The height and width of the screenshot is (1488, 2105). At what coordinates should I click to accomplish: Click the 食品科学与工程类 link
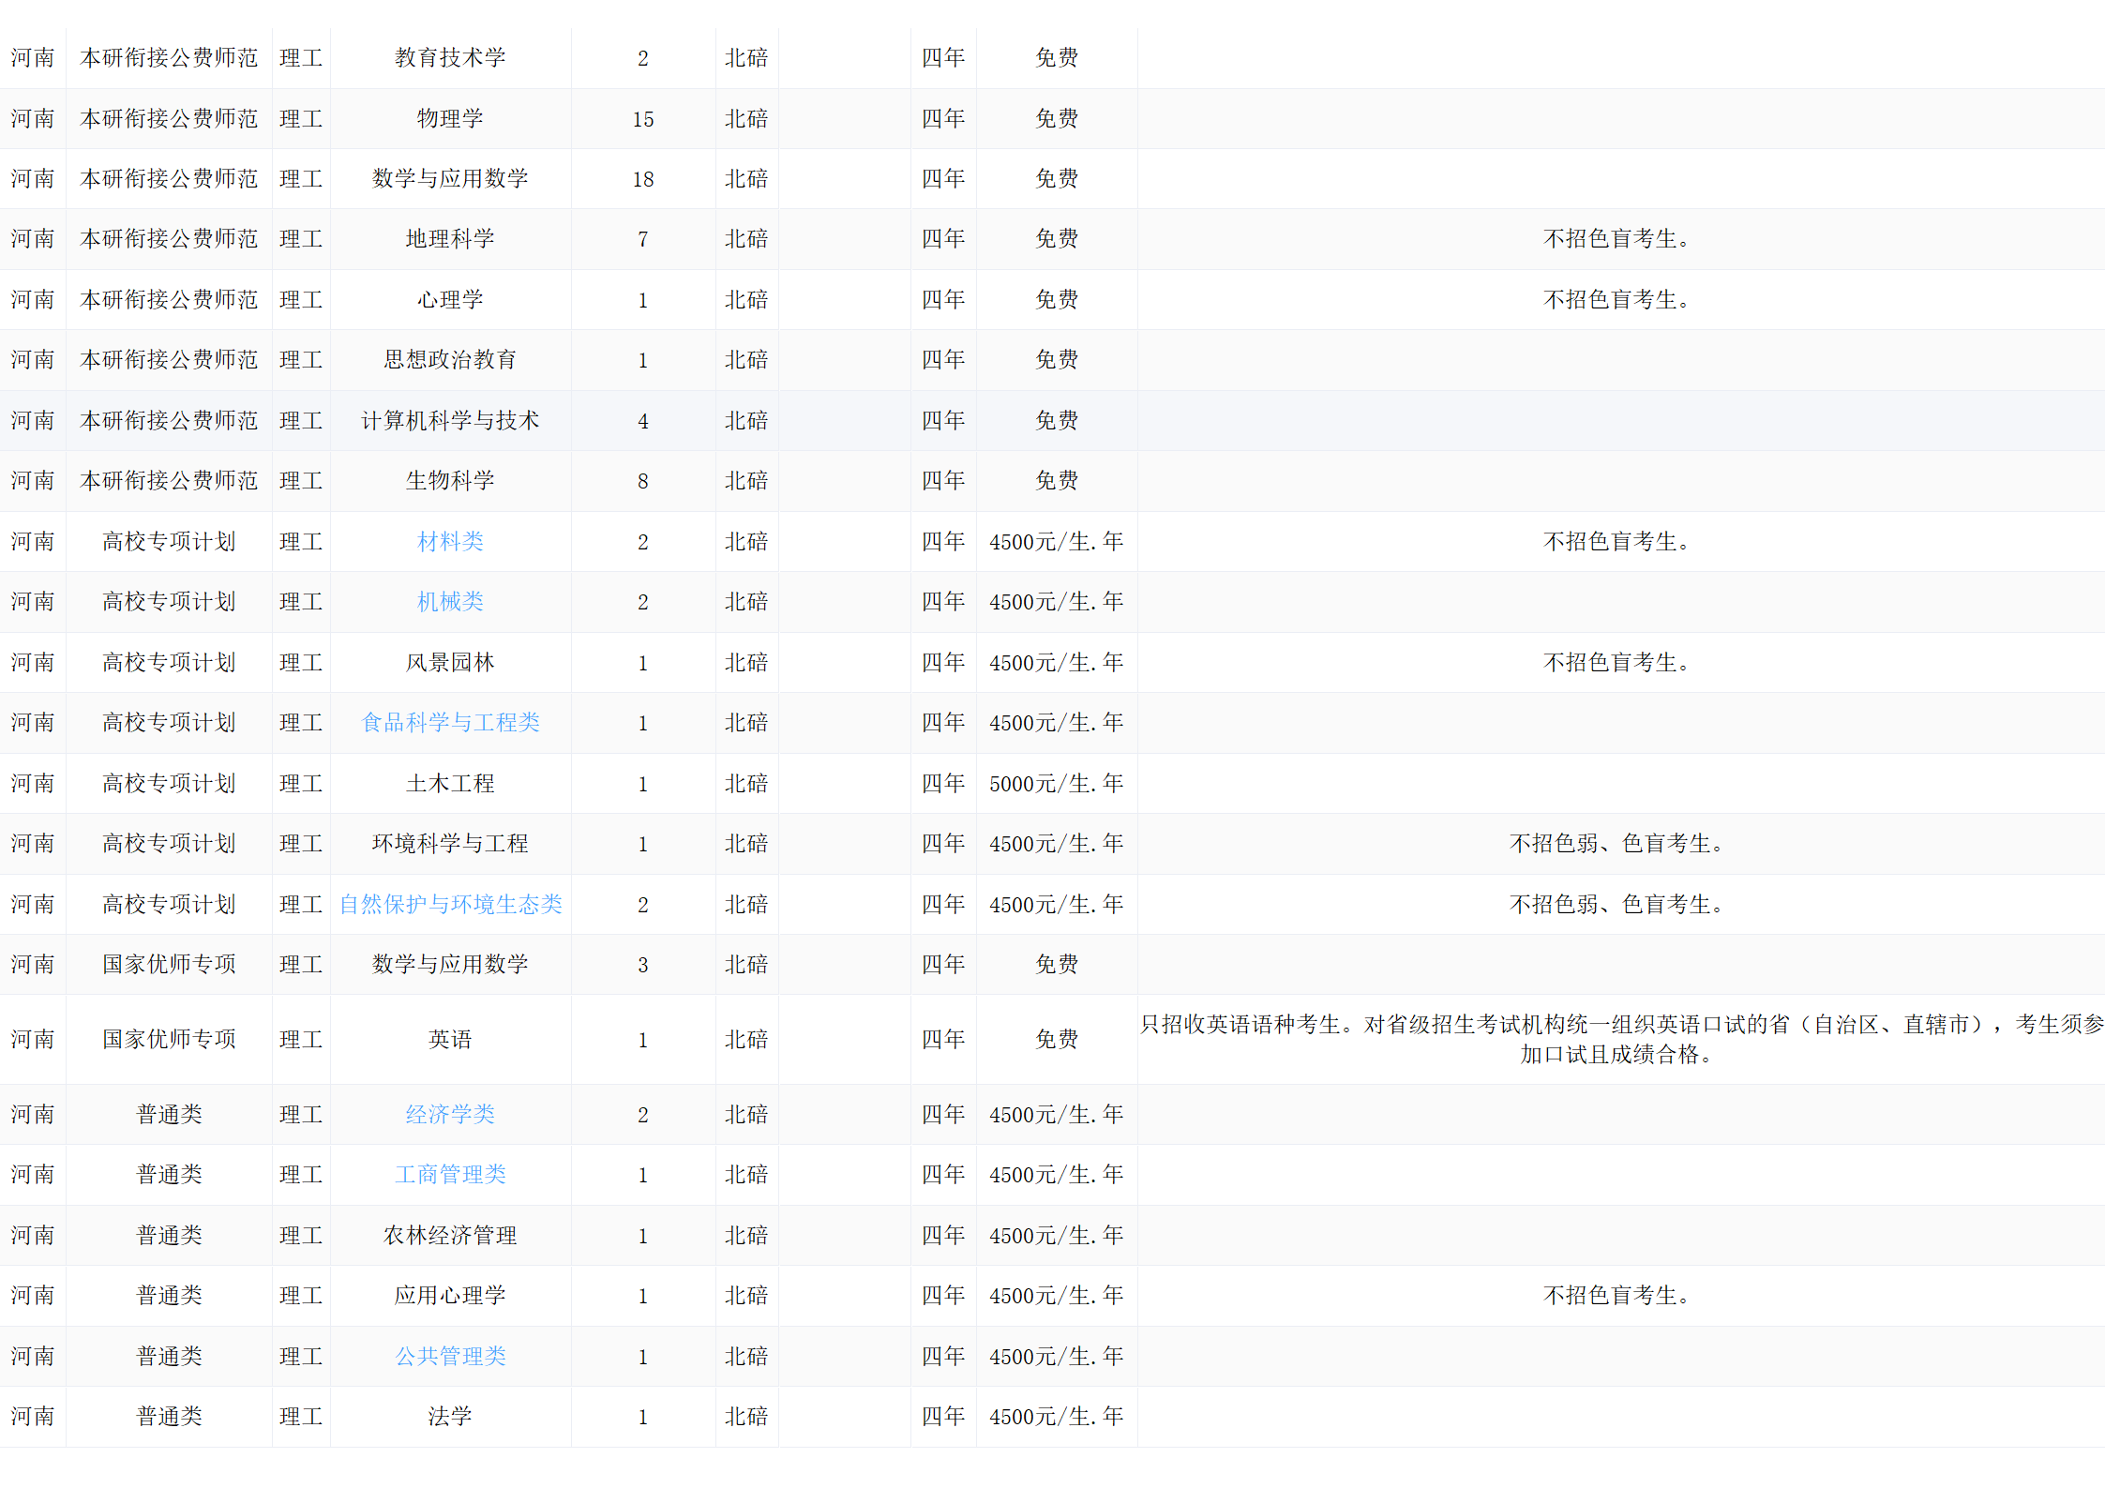[450, 722]
